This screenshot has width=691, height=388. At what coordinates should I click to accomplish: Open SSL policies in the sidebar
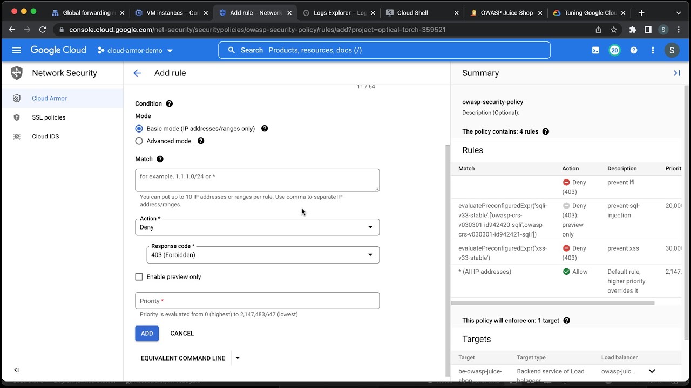tap(49, 117)
